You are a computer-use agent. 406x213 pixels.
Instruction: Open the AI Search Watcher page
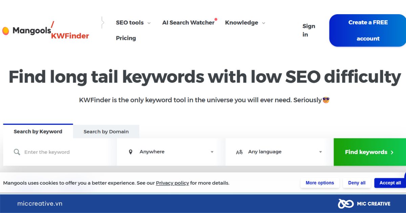click(188, 23)
